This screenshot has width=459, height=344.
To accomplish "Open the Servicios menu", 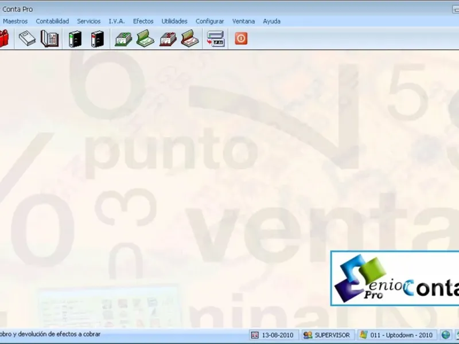I will (89, 21).
